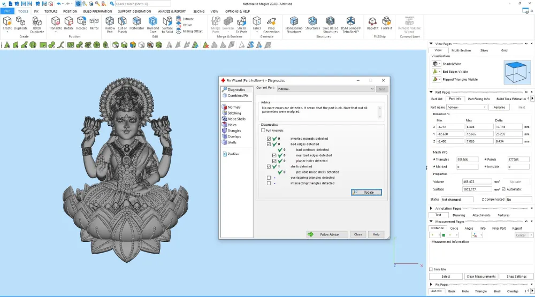Click the Clear Measurements button
Screen dimensions: 535x297
click(x=481, y=277)
